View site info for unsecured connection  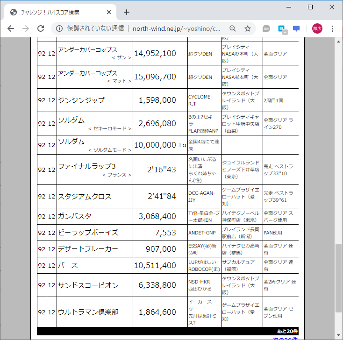tap(59, 28)
